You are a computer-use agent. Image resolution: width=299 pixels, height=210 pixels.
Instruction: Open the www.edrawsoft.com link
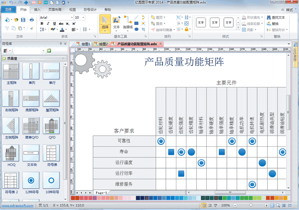pos(17,205)
